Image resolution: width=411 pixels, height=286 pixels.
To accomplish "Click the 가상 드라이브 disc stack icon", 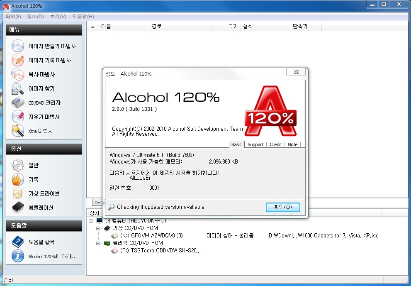I will [x=17, y=193].
